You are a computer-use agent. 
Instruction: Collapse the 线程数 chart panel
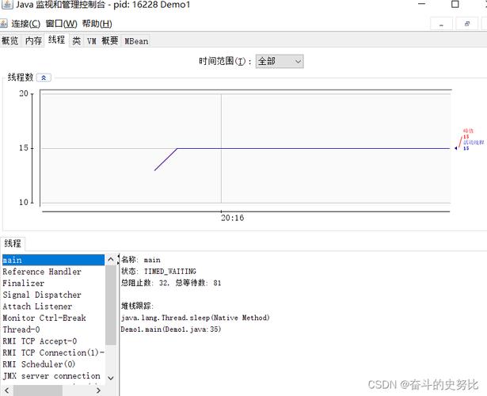click(44, 78)
